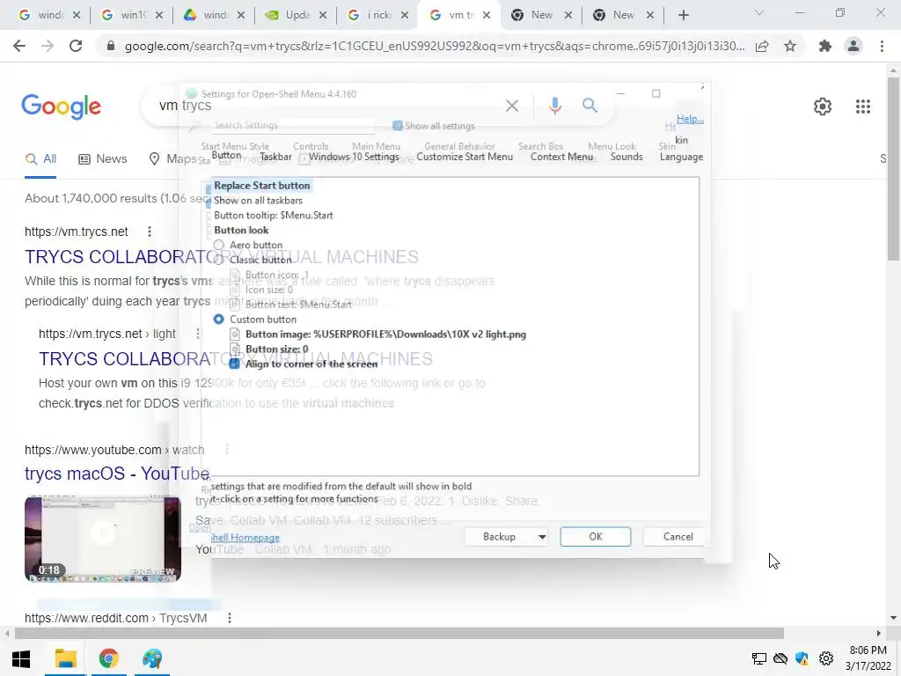
Task: Open the Google apps grid
Action: click(862, 107)
